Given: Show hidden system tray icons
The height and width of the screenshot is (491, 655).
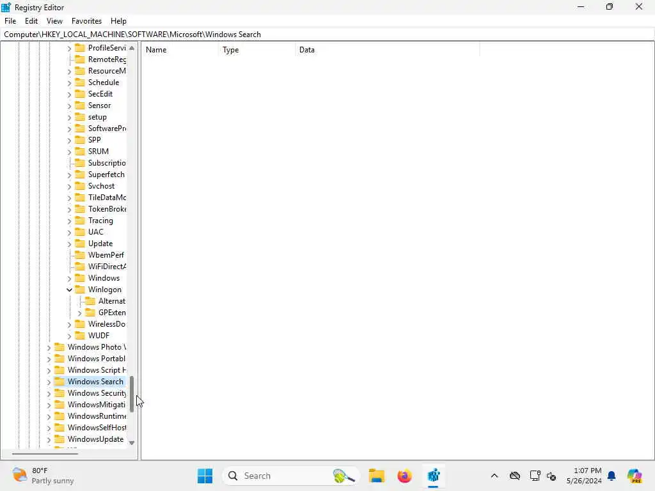Looking at the screenshot, I should 494,476.
